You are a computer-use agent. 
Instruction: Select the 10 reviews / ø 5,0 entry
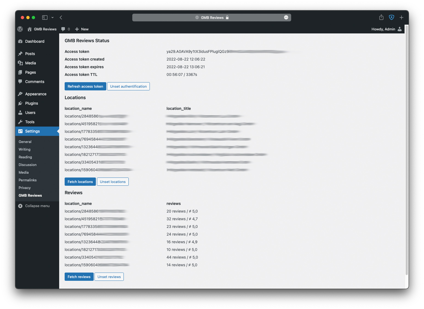tap(182, 250)
